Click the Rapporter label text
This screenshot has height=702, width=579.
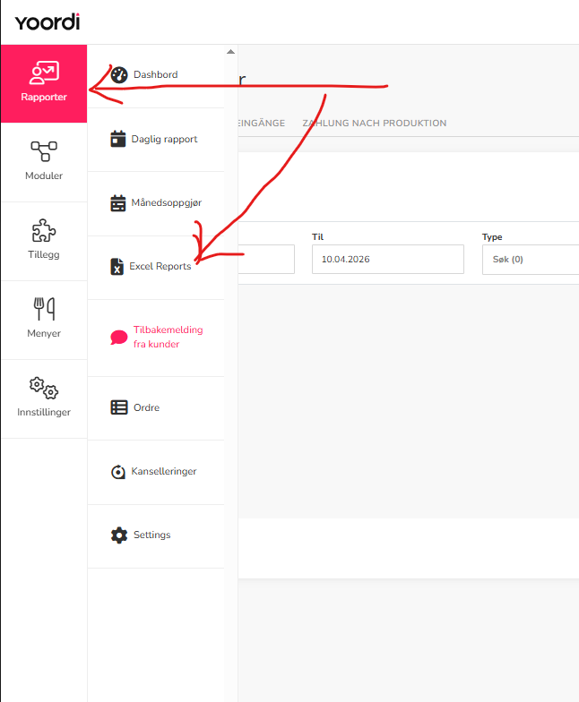point(44,97)
